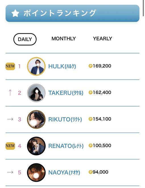Open the RENATO(レナト) profile link
Image resolution: width=145 pixels, height=188 pixels.
[x=66, y=146]
